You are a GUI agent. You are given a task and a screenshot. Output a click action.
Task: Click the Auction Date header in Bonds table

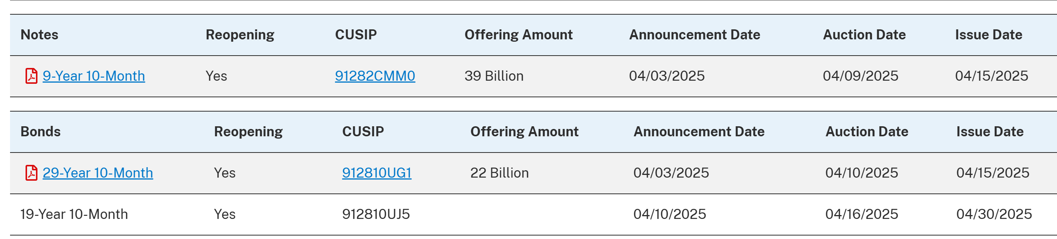[x=866, y=132]
